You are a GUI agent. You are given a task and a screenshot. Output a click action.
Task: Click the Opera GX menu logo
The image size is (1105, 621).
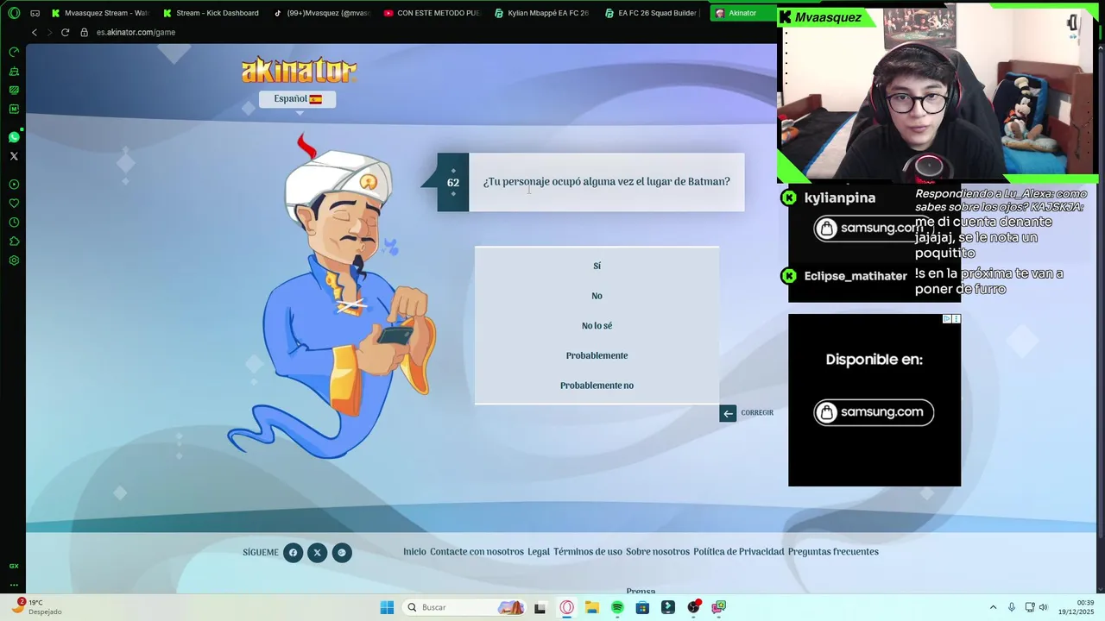[x=14, y=13]
